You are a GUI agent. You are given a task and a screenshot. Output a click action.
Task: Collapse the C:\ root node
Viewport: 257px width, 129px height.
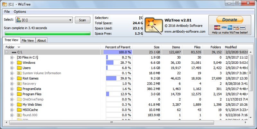6,52
